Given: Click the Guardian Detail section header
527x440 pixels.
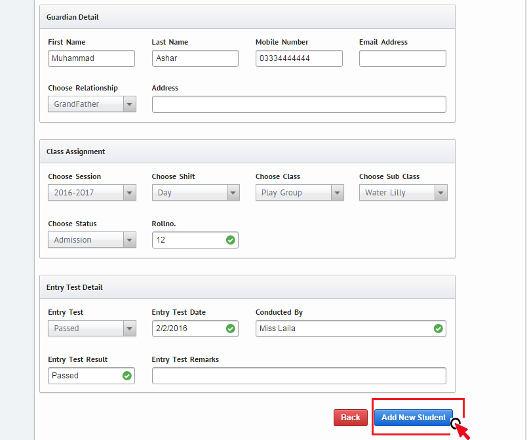Looking at the screenshot, I should coord(247,17).
